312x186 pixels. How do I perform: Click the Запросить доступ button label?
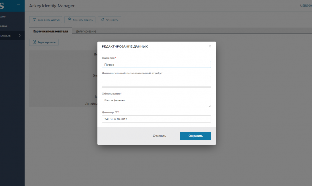tap(49, 20)
